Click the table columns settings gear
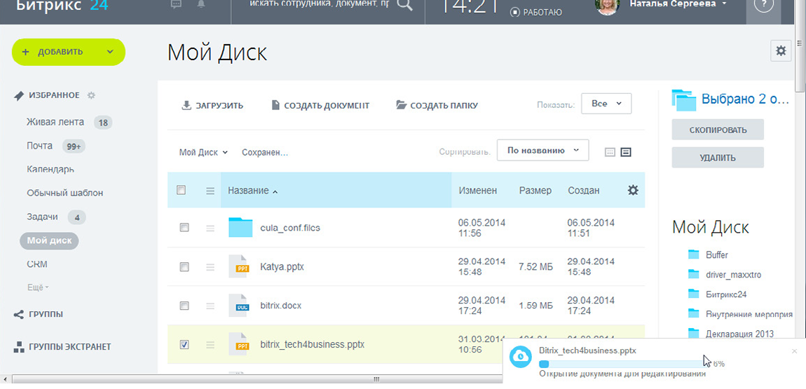 (633, 190)
